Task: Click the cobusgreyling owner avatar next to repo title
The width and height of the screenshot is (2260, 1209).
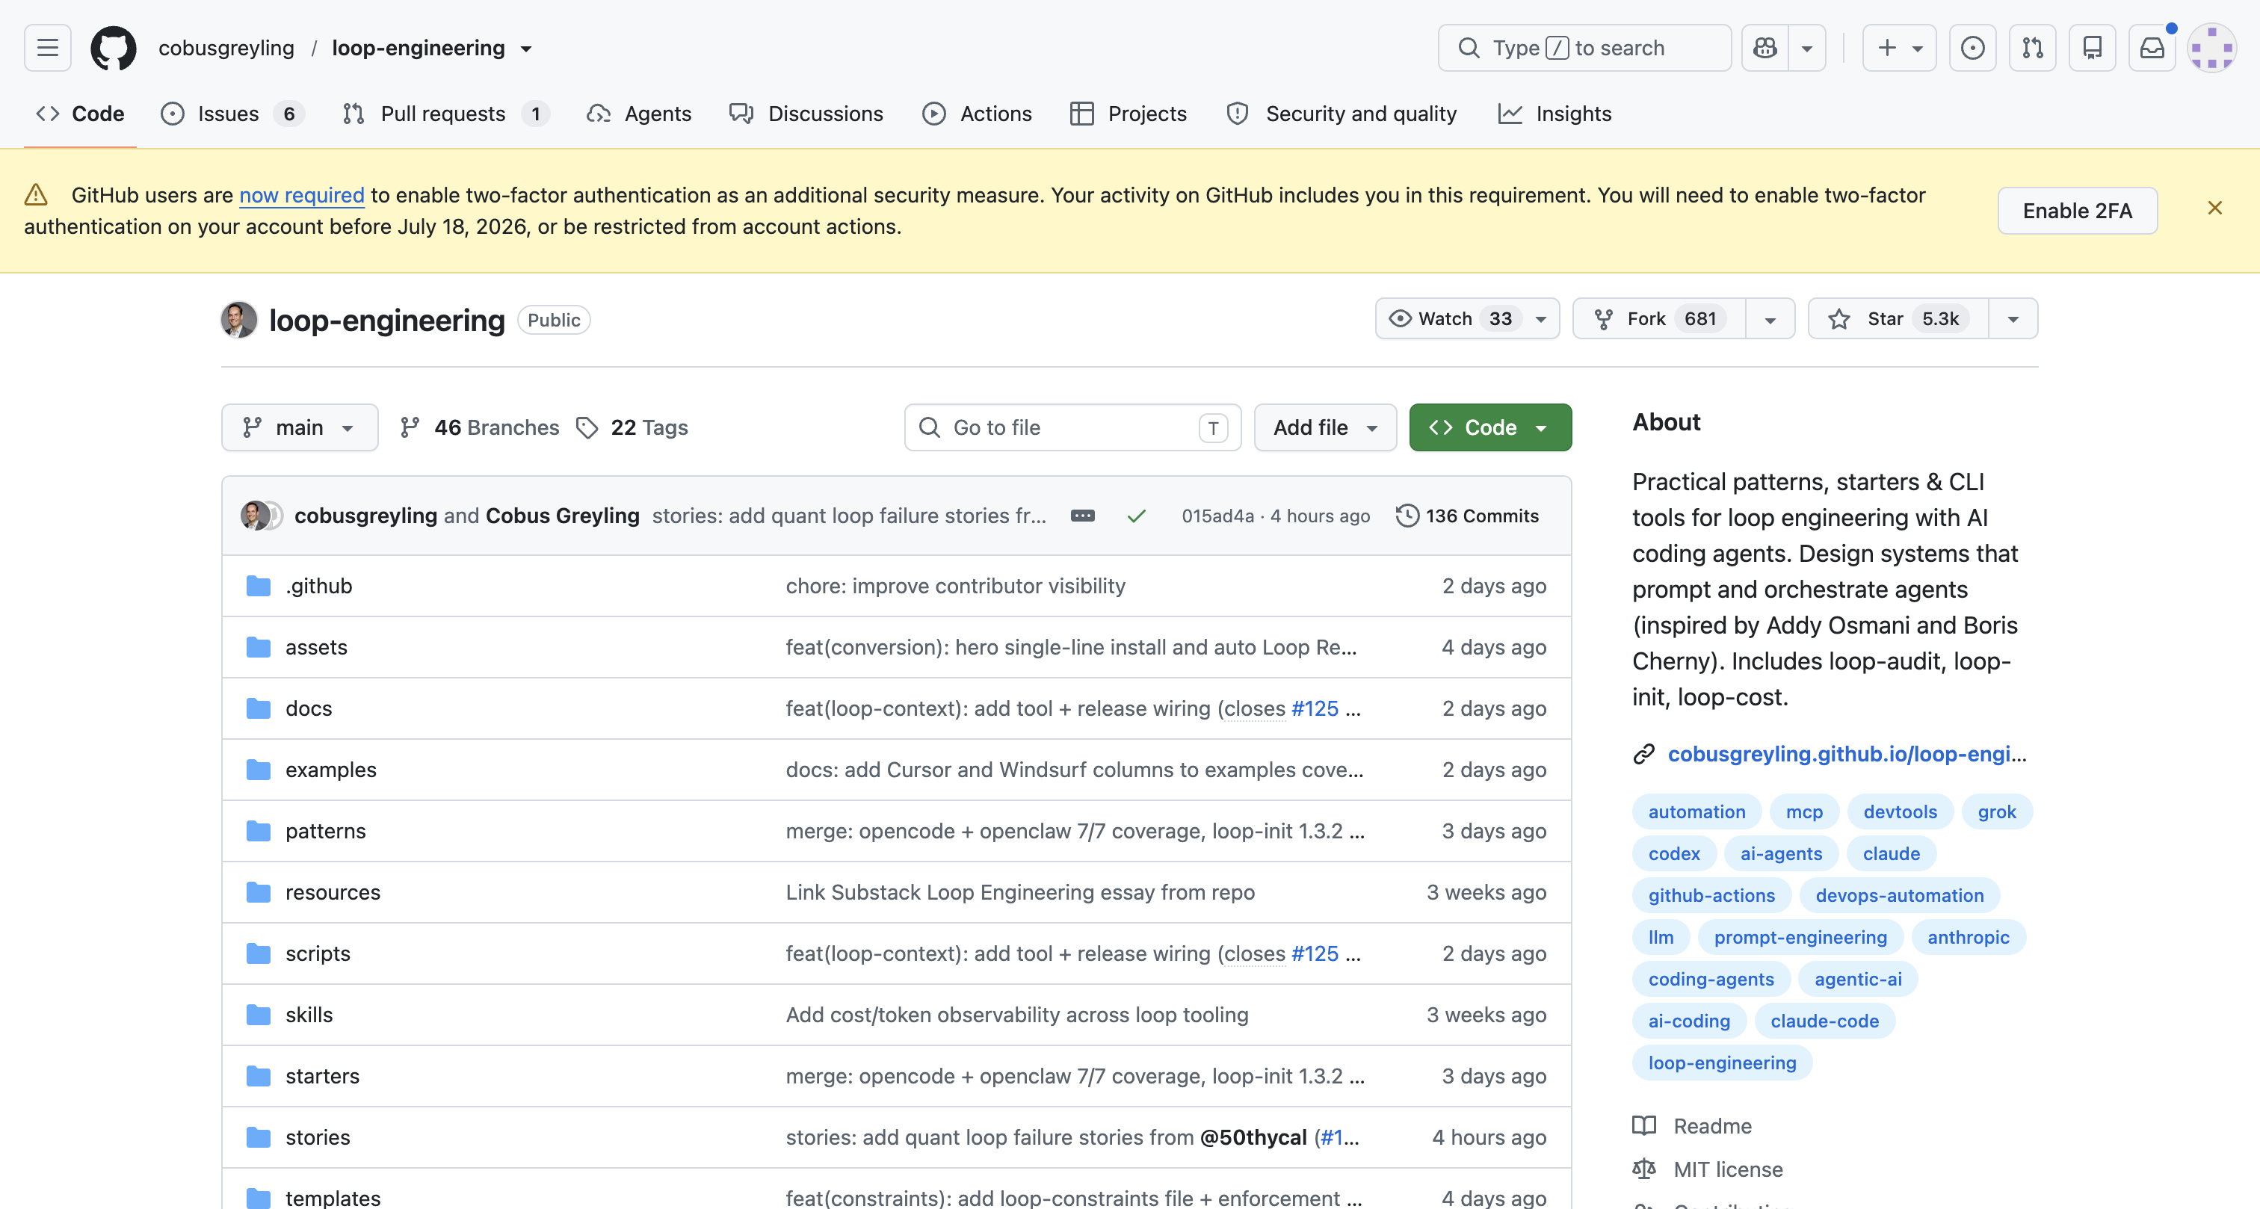Action: pyautogui.click(x=238, y=319)
